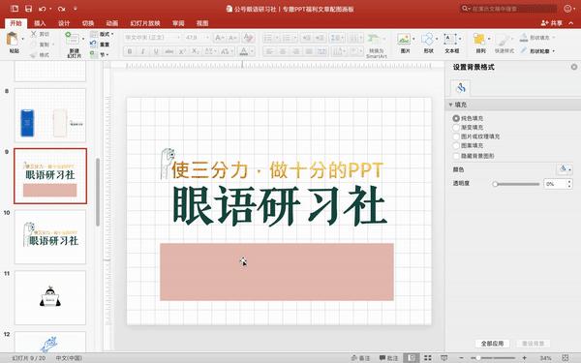Click the Subscript button
Viewport: 581px width, 363px height.
[x=196, y=51]
